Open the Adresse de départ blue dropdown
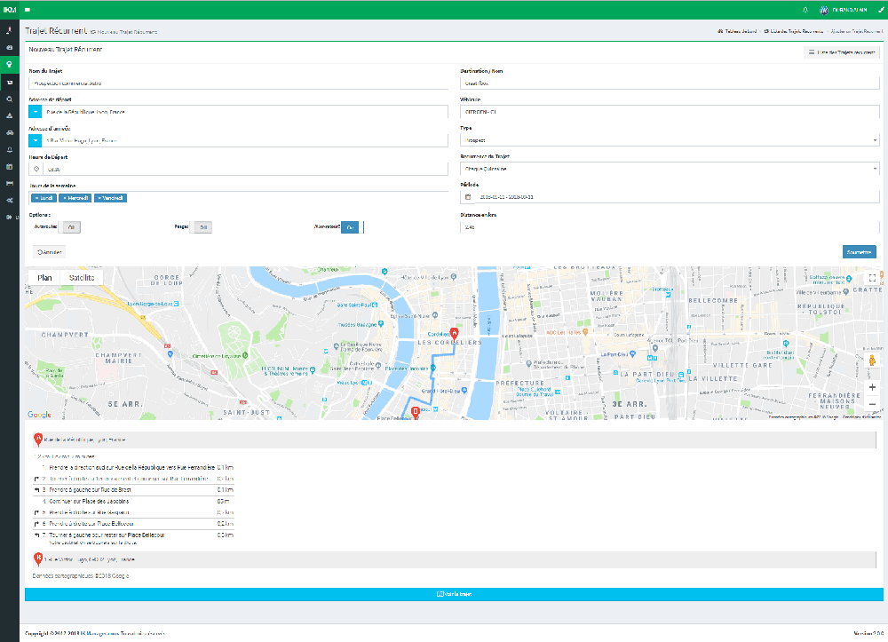This screenshot has width=888, height=642. [36, 112]
